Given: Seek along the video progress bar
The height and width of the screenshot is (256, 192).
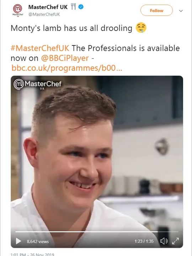Looking at the screenshot, I should point(97,231).
